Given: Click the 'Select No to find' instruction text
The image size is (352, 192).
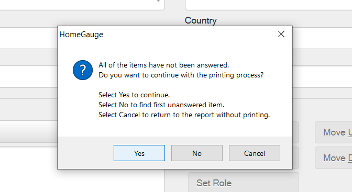Looking at the screenshot, I should pyautogui.click(x=161, y=105).
